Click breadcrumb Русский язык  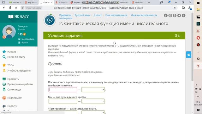coord(82,15)
